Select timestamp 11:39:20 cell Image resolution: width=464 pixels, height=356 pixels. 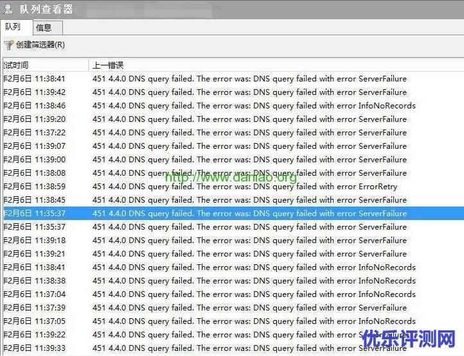(x=34, y=119)
